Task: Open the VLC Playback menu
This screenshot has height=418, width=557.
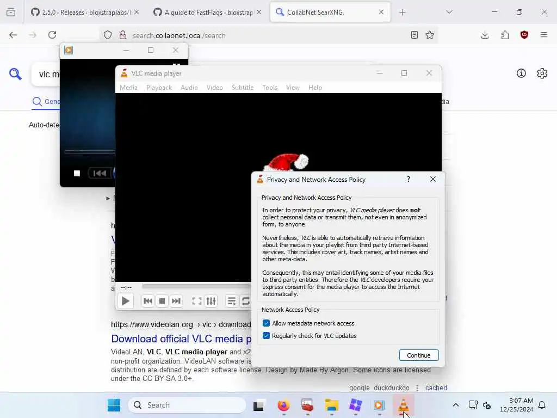Action: point(159,88)
